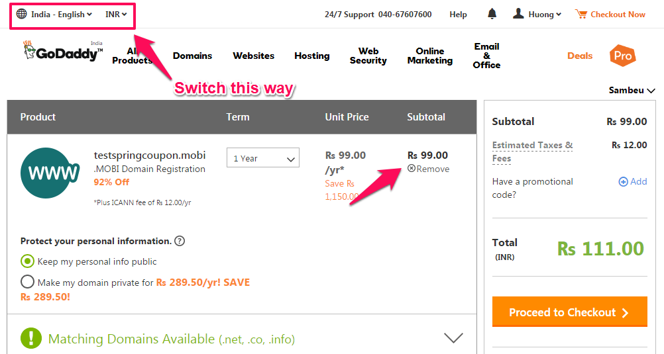
Task: Open the Domains menu
Action: [192, 56]
